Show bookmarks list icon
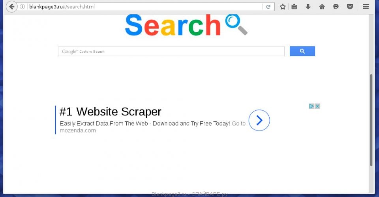This screenshot has height=197, width=379. (294, 7)
